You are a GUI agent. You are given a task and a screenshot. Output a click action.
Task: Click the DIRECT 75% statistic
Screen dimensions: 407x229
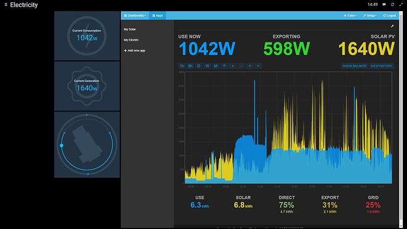coord(287,205)
